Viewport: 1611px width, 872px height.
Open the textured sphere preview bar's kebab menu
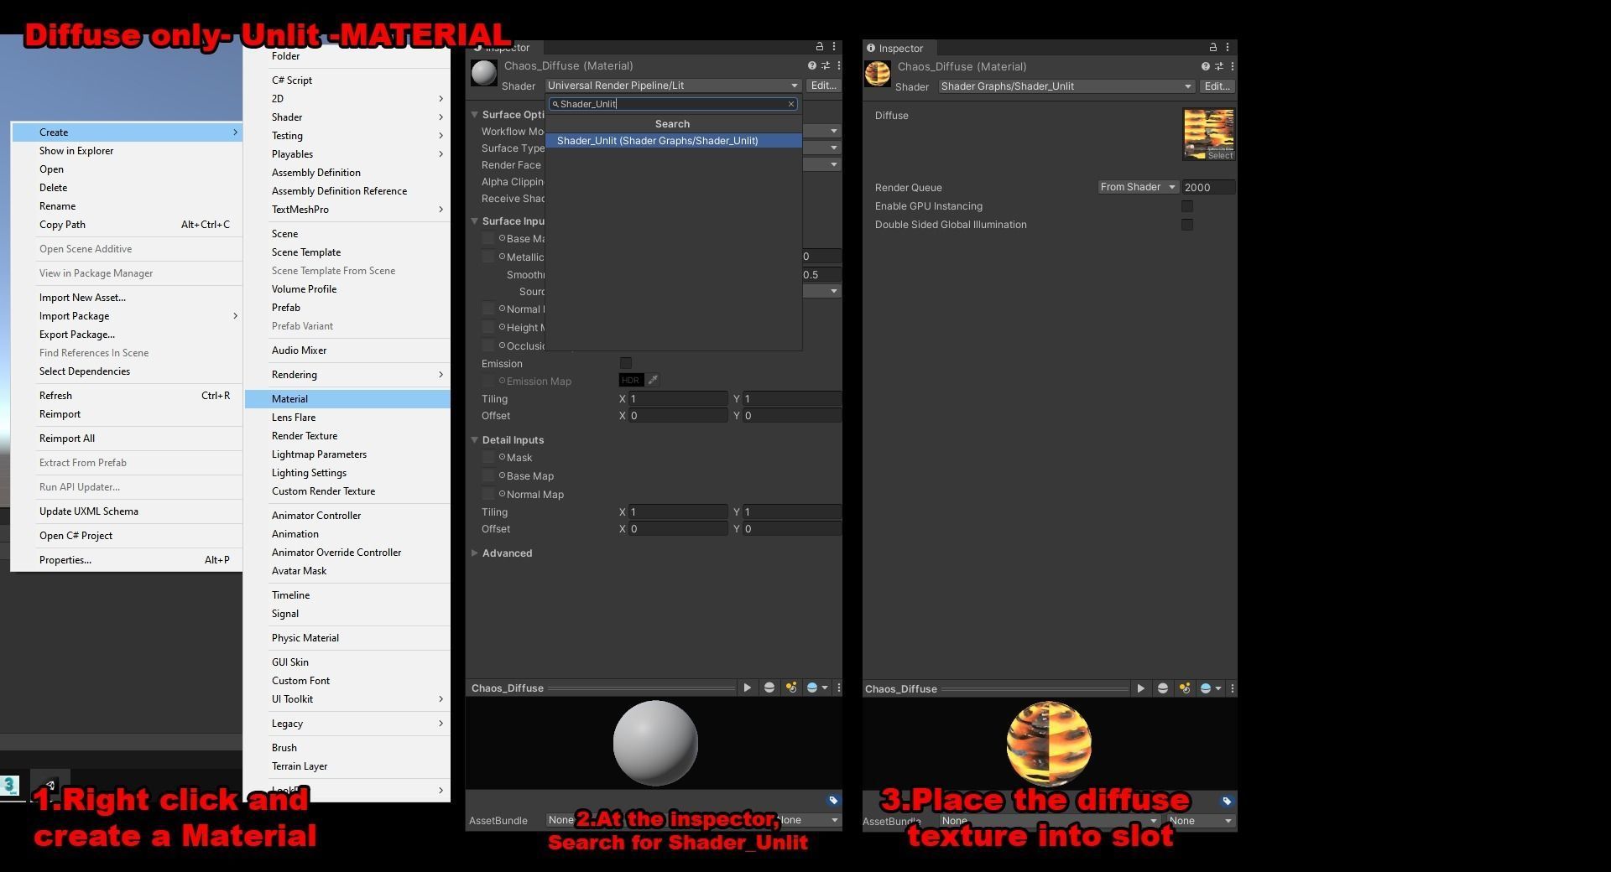(1232, 688)
